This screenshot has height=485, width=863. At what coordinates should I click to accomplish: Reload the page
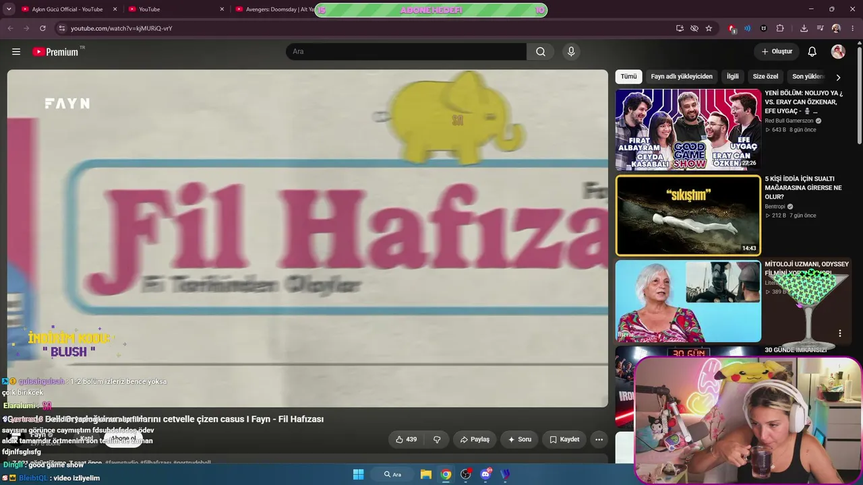pyautogui.click(x=42, y=28)
